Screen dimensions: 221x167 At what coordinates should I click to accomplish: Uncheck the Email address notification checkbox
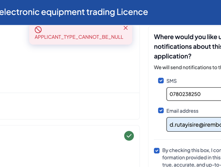pos(161,111)
